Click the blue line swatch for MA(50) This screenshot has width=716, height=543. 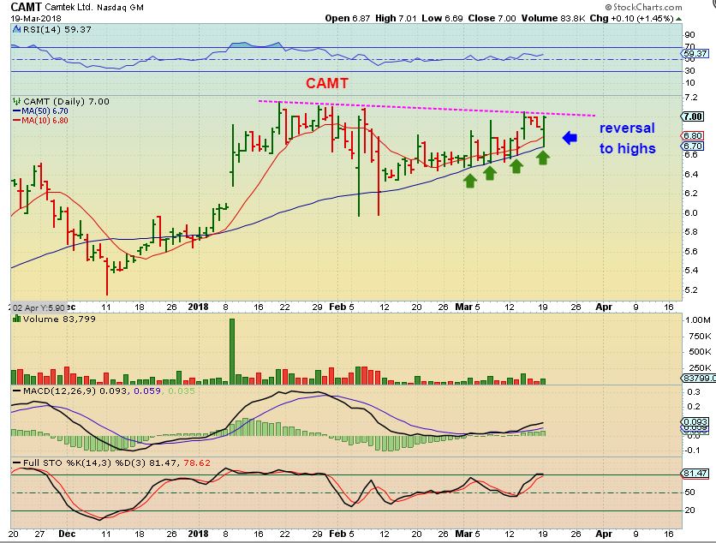point(17,111)
